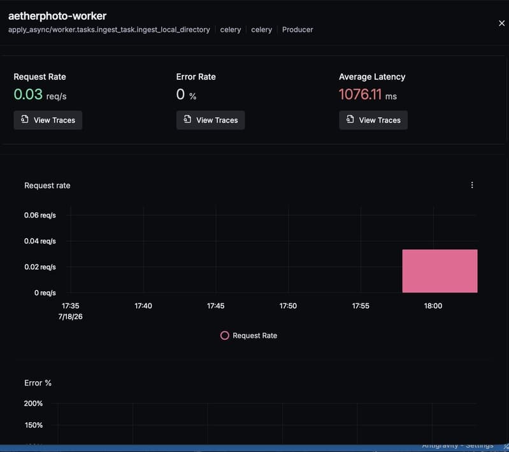Click the Error Rate metric heading
Screen dimensions: 509x452
point(196,77)
